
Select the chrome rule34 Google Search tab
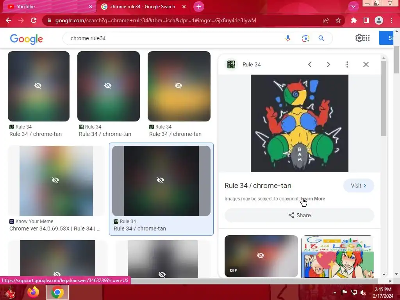[x=143, y=7]
